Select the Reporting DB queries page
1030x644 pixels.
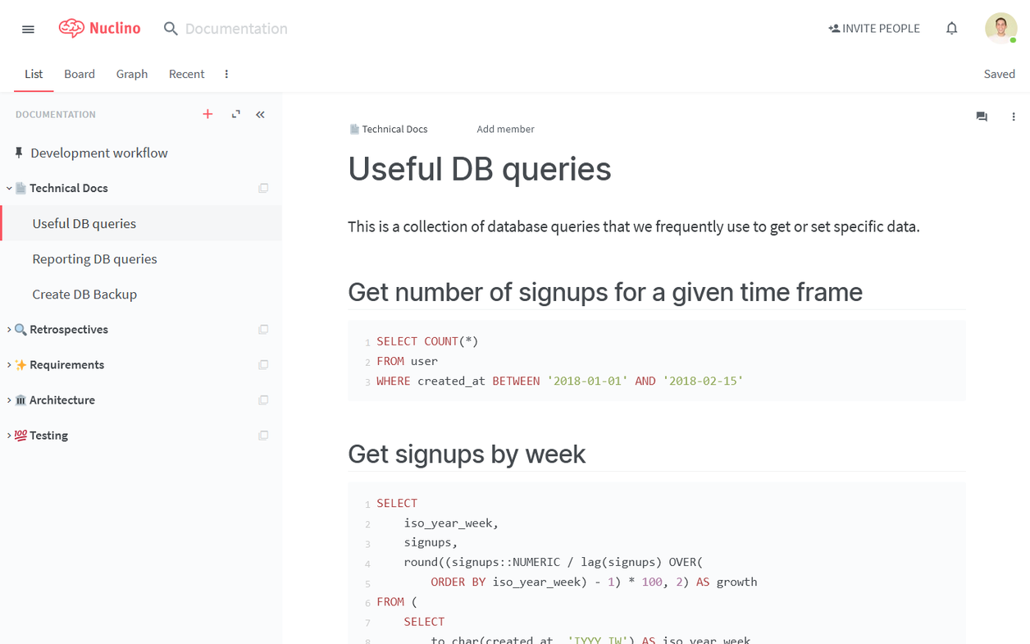coord(93,258)
